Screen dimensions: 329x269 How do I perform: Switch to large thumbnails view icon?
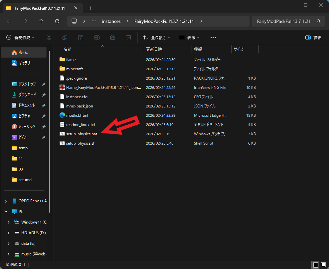(323, 265)
